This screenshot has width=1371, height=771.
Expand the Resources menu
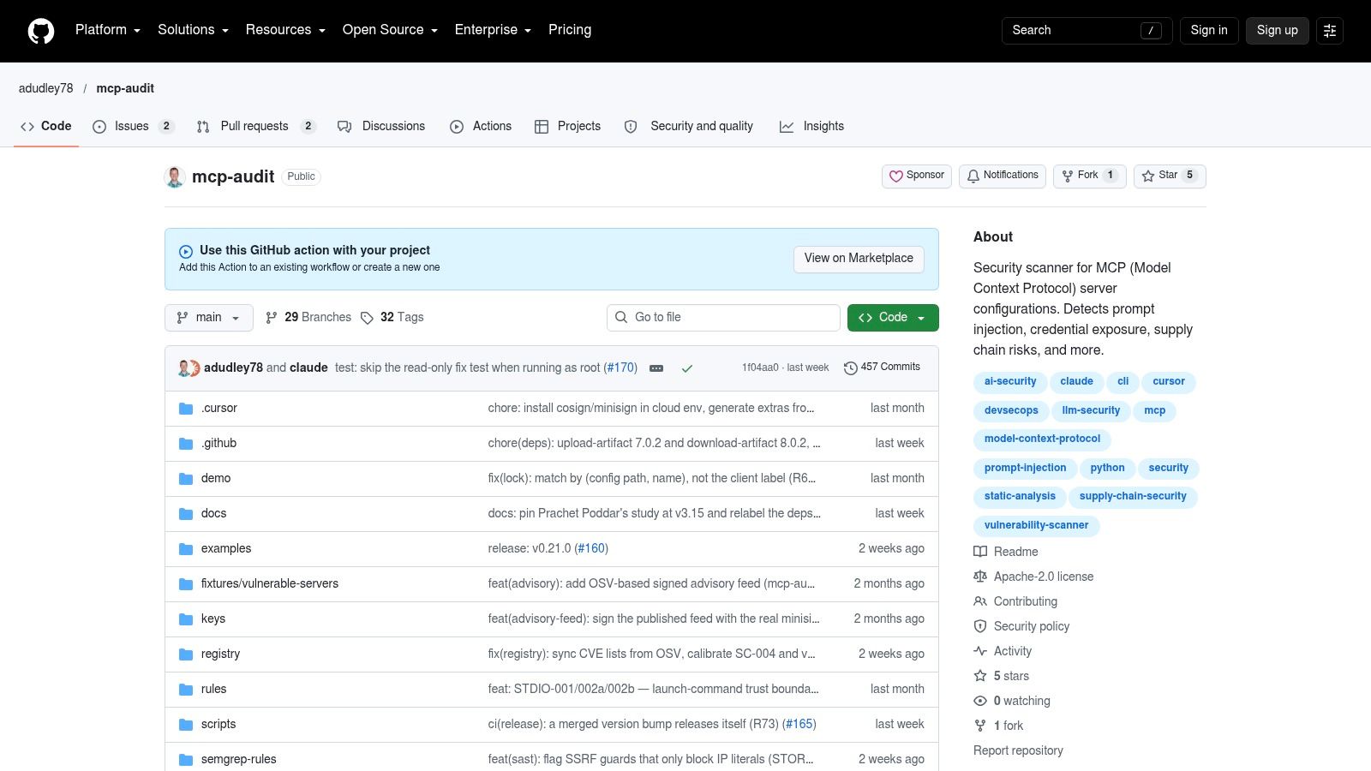[285, 30]
